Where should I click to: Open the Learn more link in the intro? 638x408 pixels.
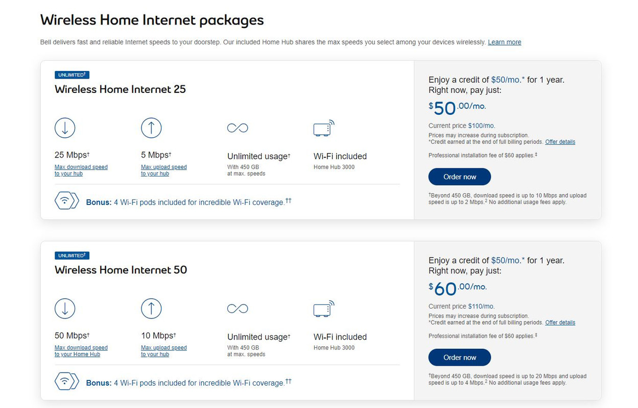coord(505,42)
